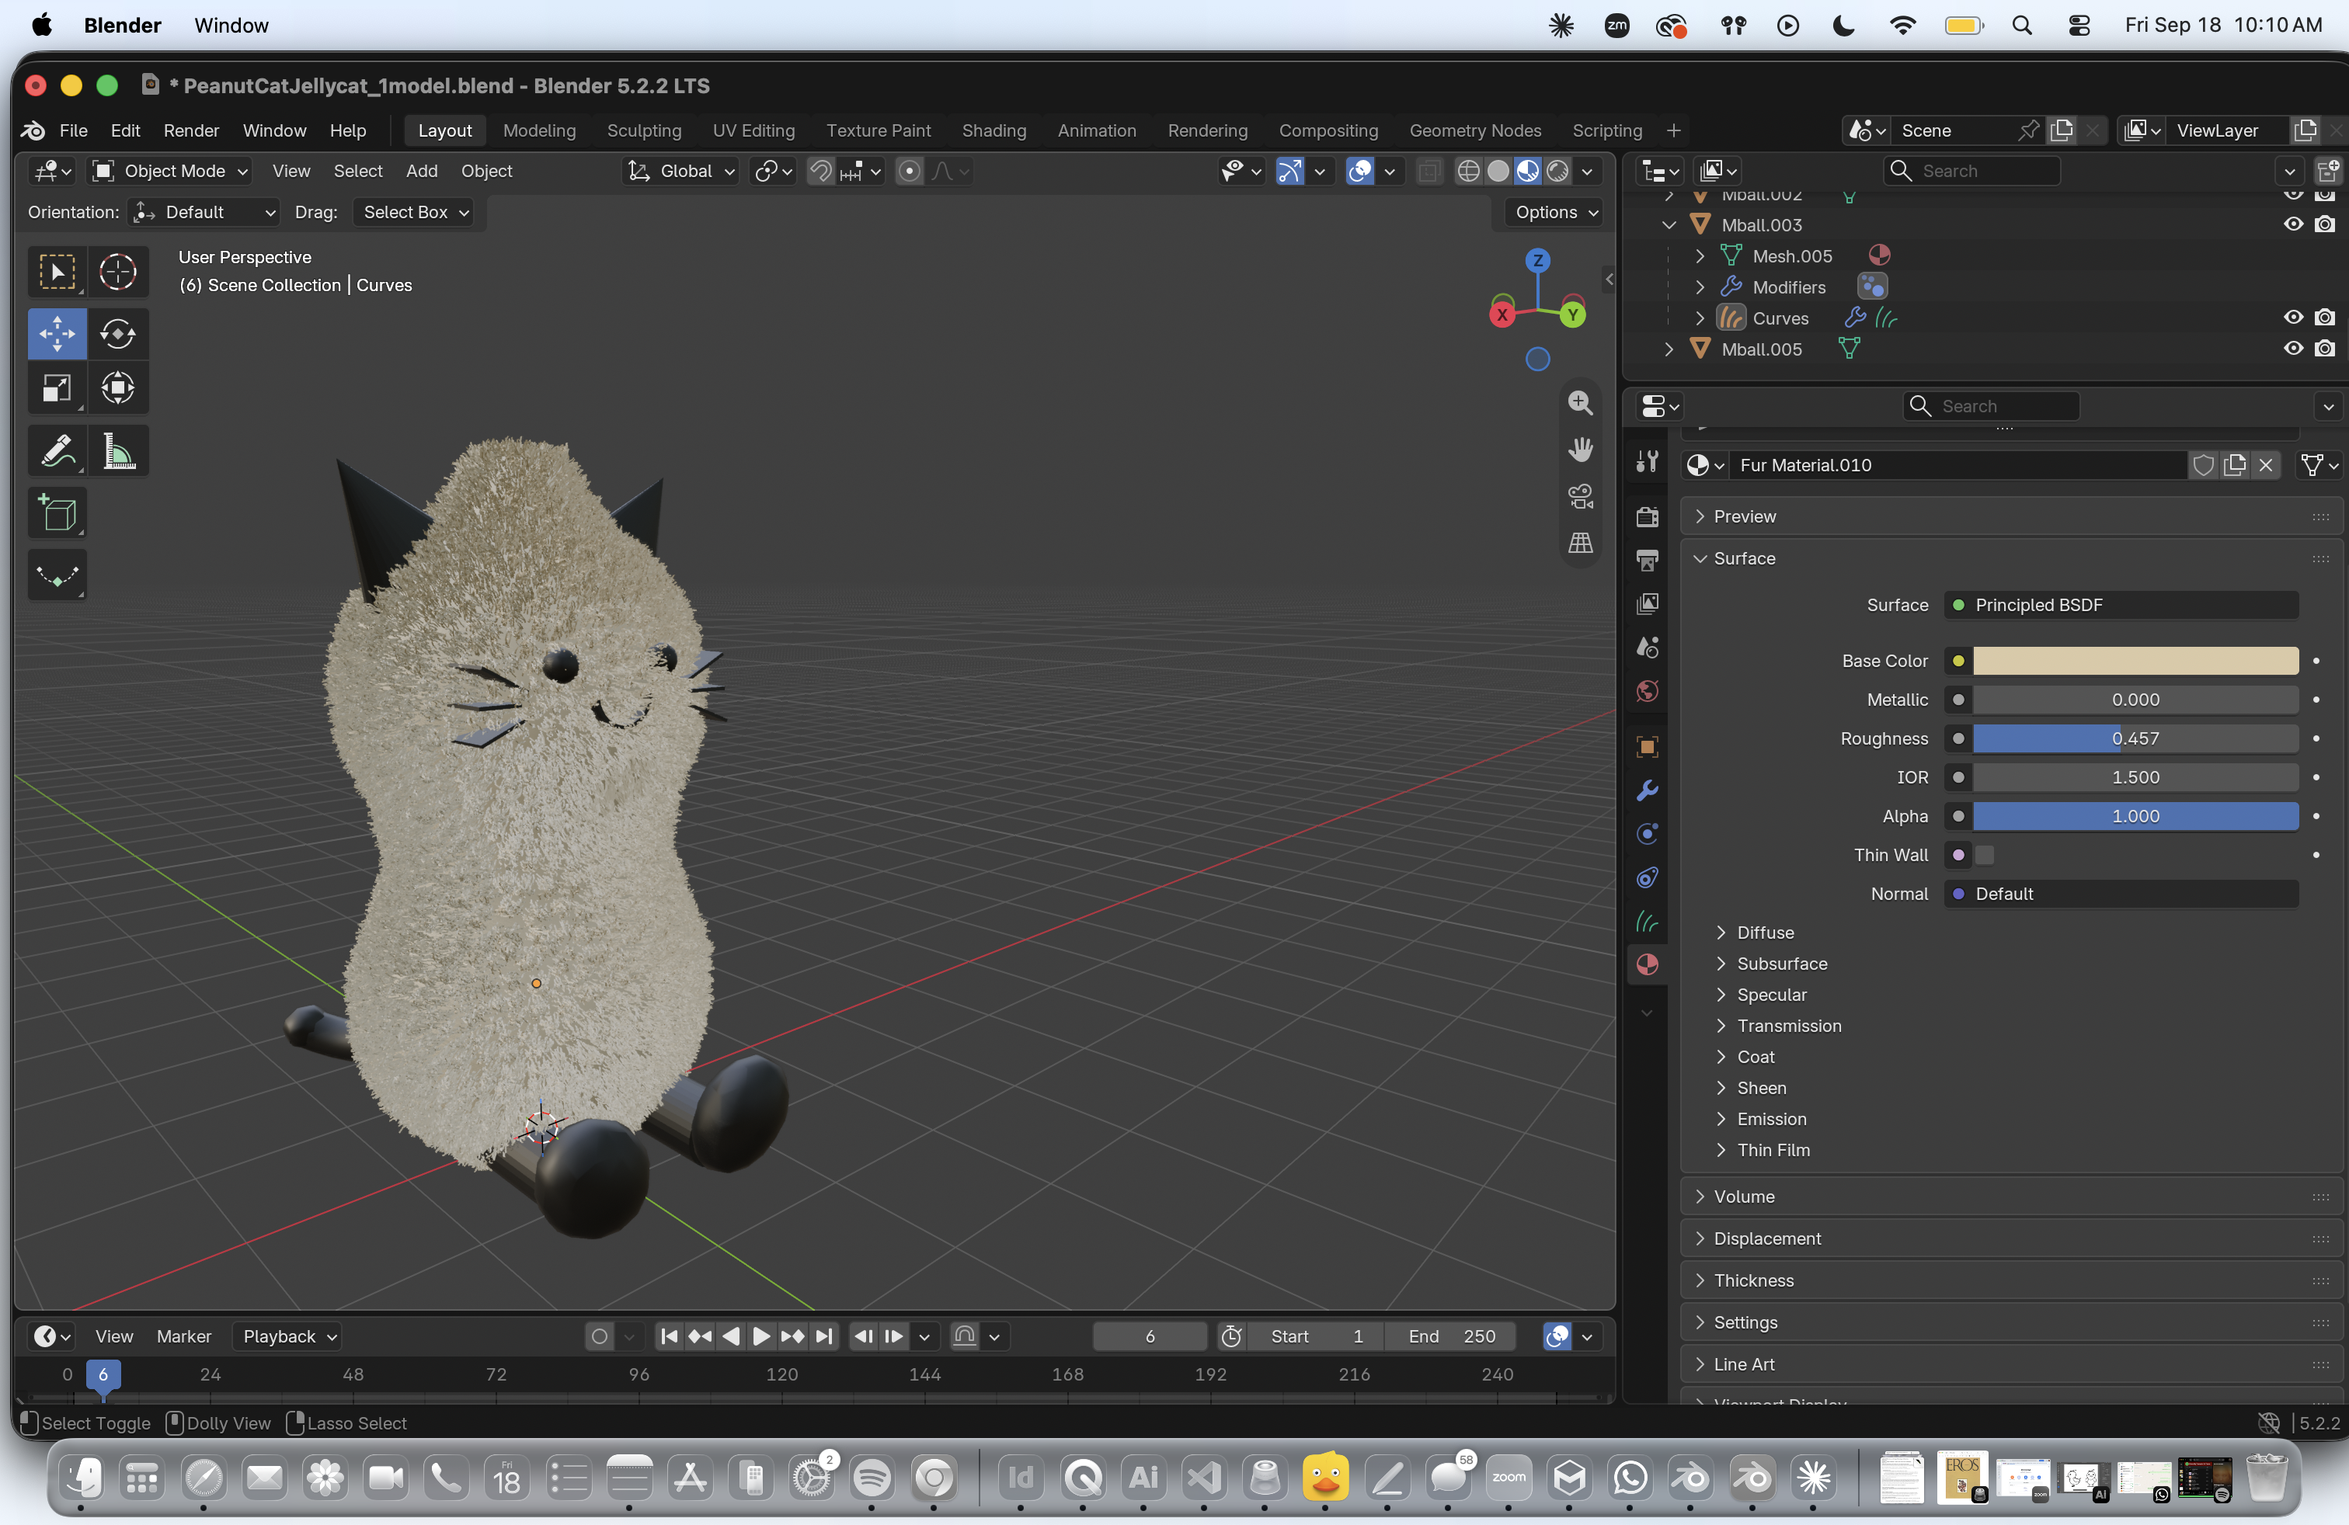Open the Options dropdown in viewport
2349x1525 pixels.
click(1554, 212)
